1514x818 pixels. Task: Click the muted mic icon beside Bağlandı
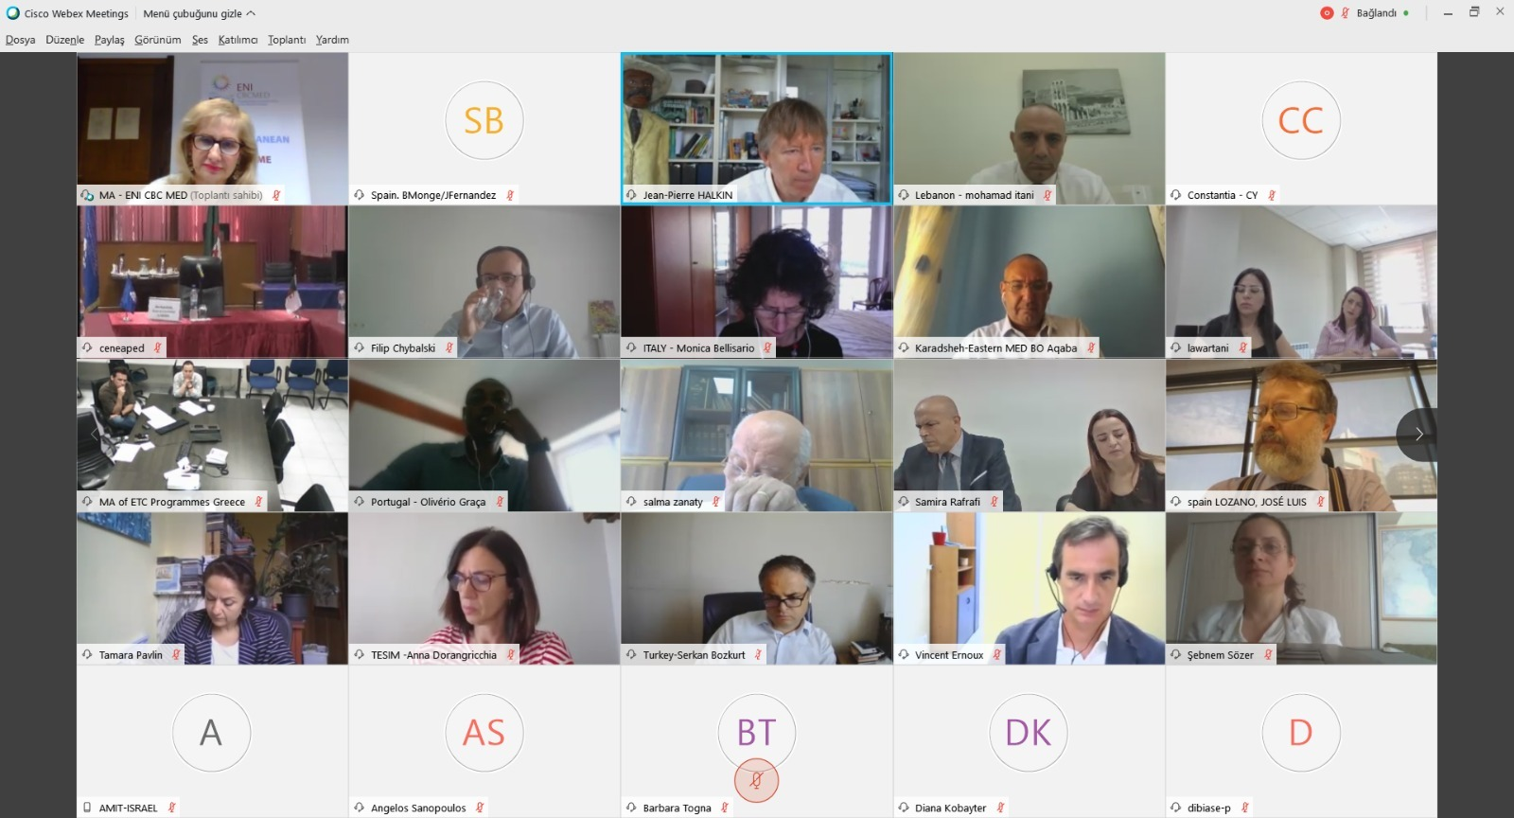point(1346,13)
